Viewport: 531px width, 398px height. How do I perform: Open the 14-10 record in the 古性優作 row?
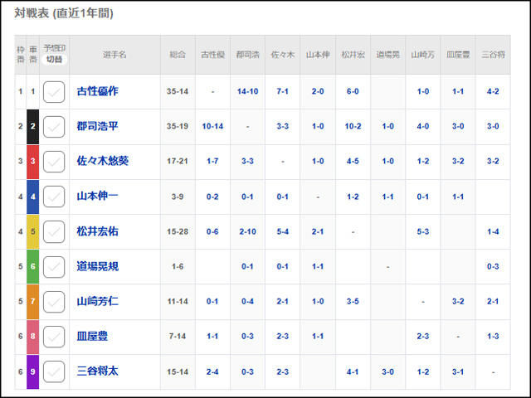click(247, 91)
